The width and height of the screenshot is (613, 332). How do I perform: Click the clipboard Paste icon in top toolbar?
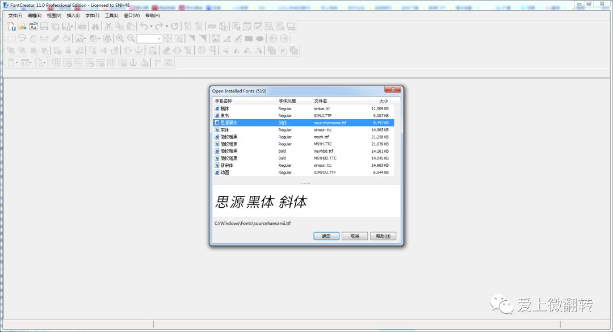coord(131,27)
